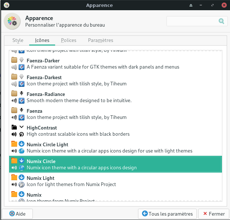Click Tous les paramètres button
Viewport: 230px width, 220px height.
(168, 214)
